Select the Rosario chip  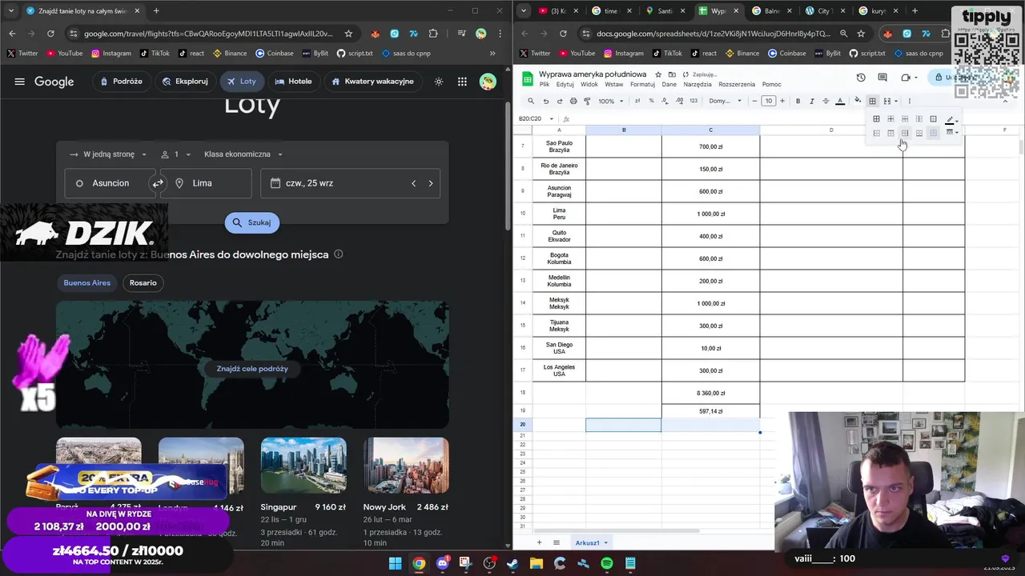(143, 282)
